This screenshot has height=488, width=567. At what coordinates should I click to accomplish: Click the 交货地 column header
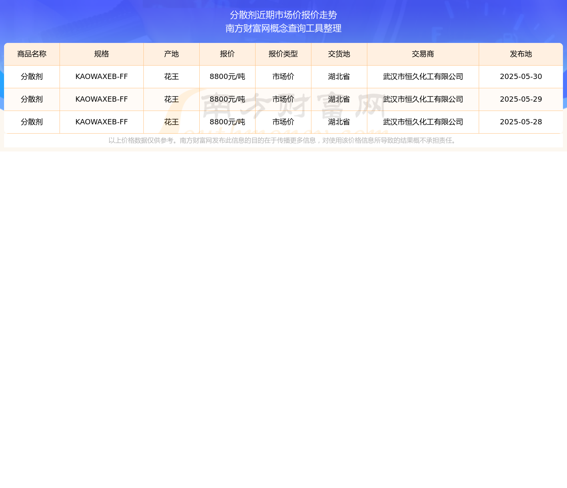(339, 54)
